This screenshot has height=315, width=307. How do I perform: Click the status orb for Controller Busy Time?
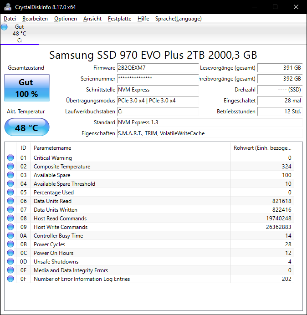(x=10, y=235)
